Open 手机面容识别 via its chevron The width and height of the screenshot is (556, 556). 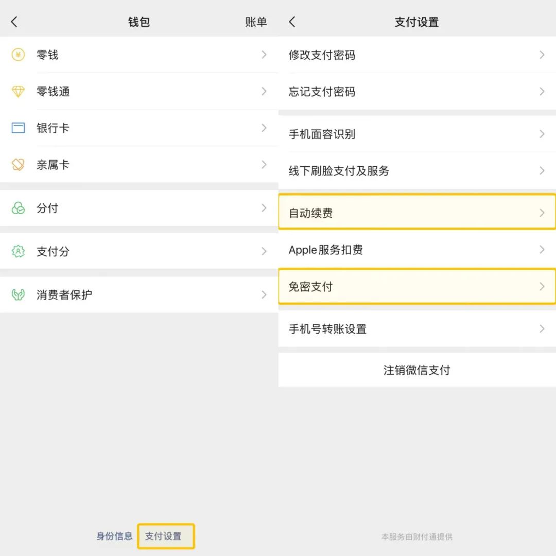[x=542, y=134]
